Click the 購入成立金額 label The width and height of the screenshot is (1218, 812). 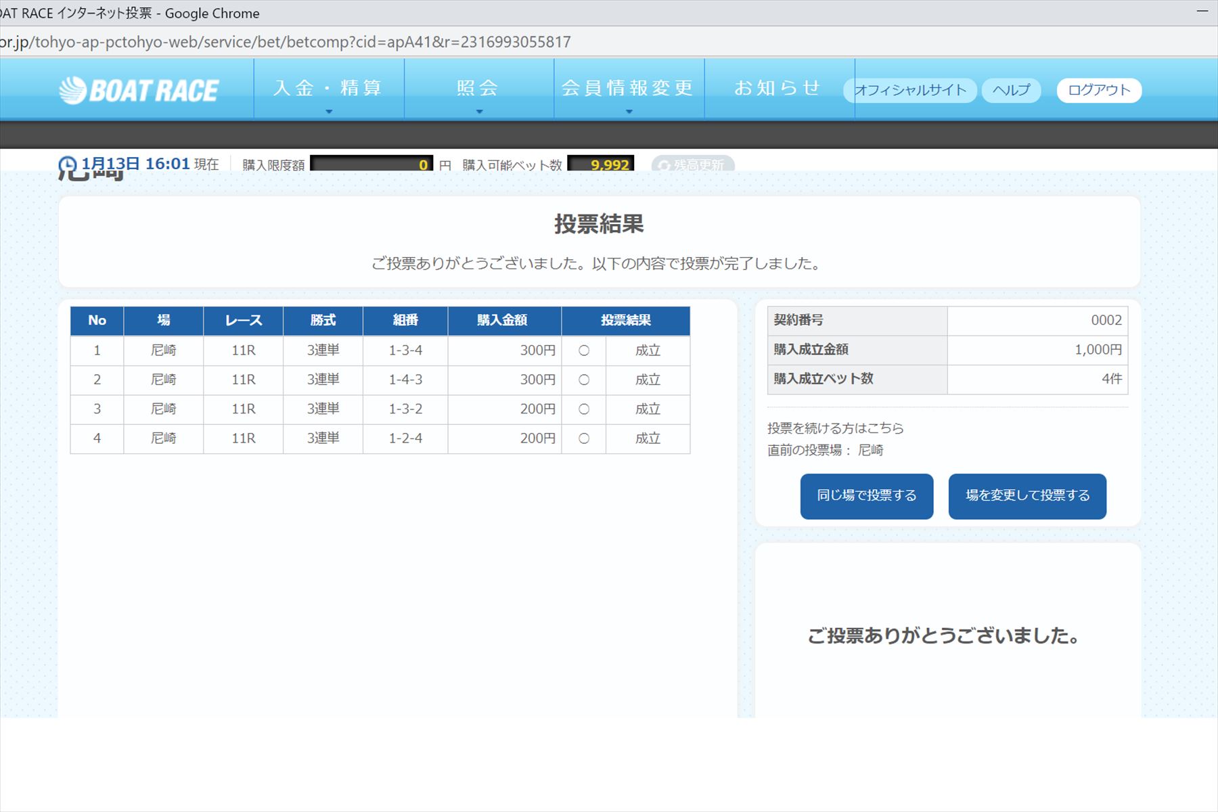click(x=811, y=349)
